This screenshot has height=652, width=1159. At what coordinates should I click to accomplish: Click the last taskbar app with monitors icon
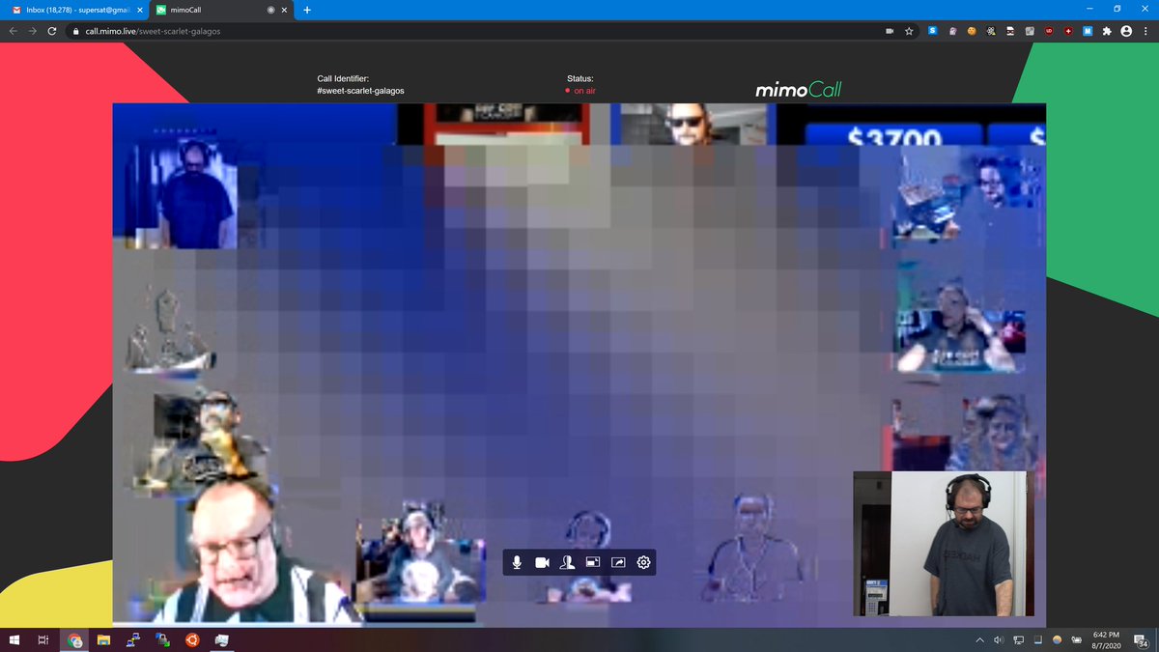click(222, 639)
